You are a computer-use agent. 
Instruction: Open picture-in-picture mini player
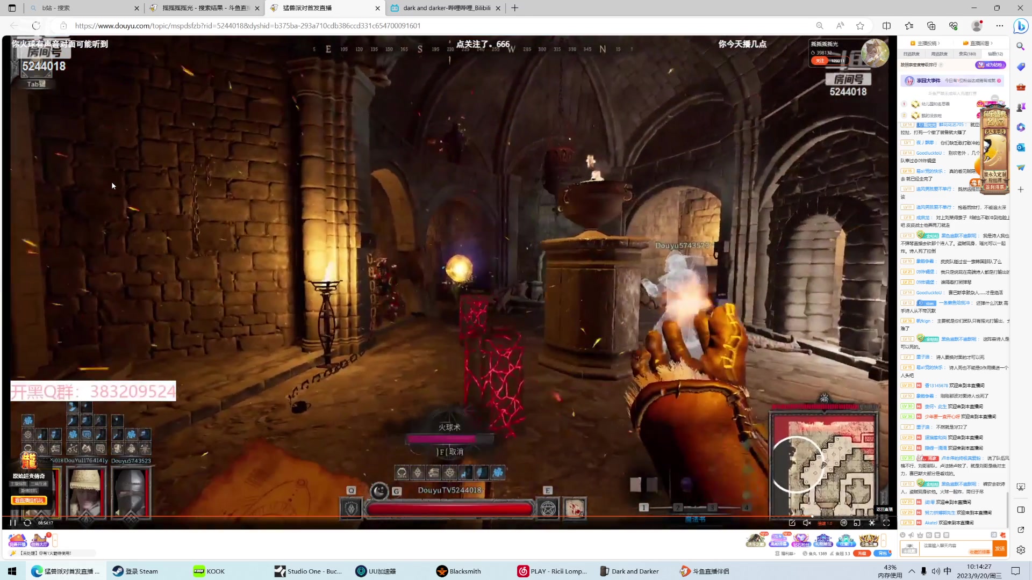(x=857, y=523)
